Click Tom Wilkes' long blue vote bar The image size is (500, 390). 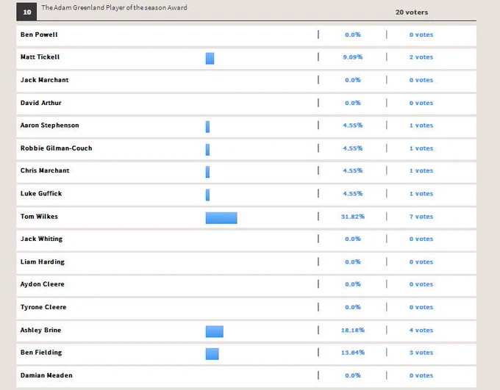(x=221, y=218)
